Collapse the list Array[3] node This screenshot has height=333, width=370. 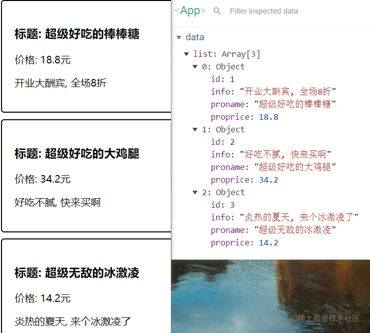[187, 54]
